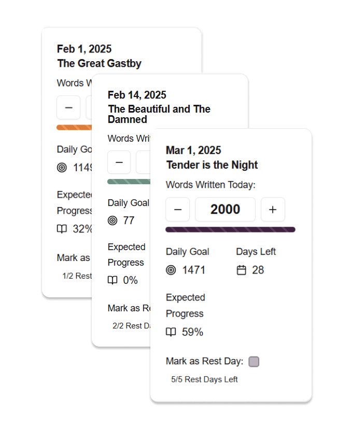
Task: Click the words written field showing 2000
Action: click(x=226, y=210)
